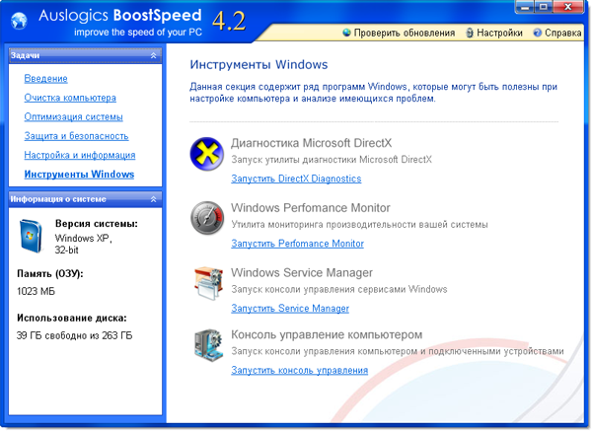Click the Performance Monitor gauge icon
592x431 pixels.
coord(207,218)
